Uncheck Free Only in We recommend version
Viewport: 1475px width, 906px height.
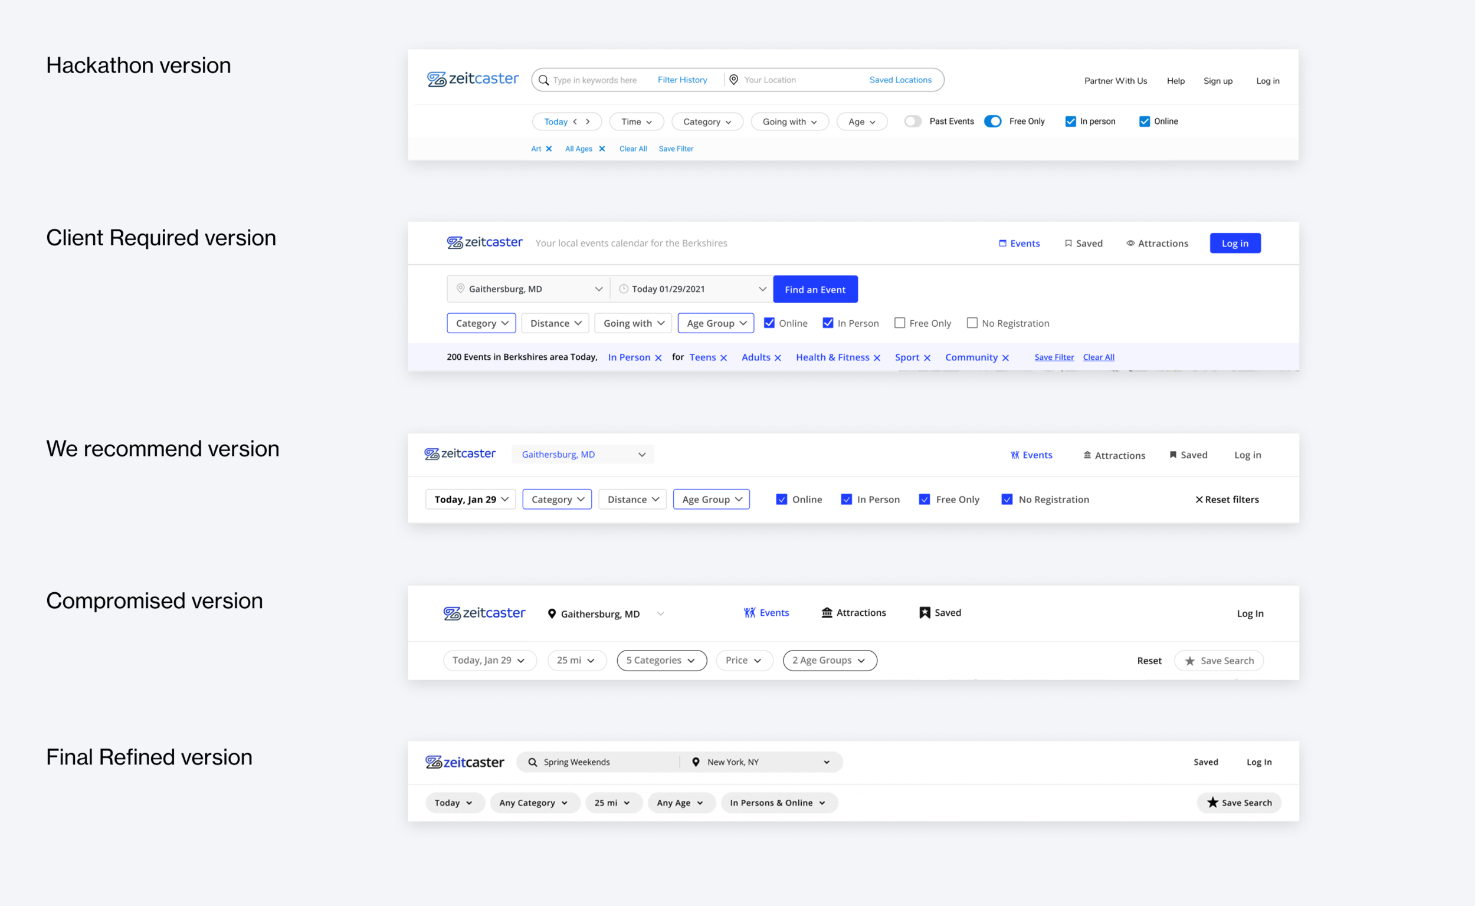coord(924,500)
